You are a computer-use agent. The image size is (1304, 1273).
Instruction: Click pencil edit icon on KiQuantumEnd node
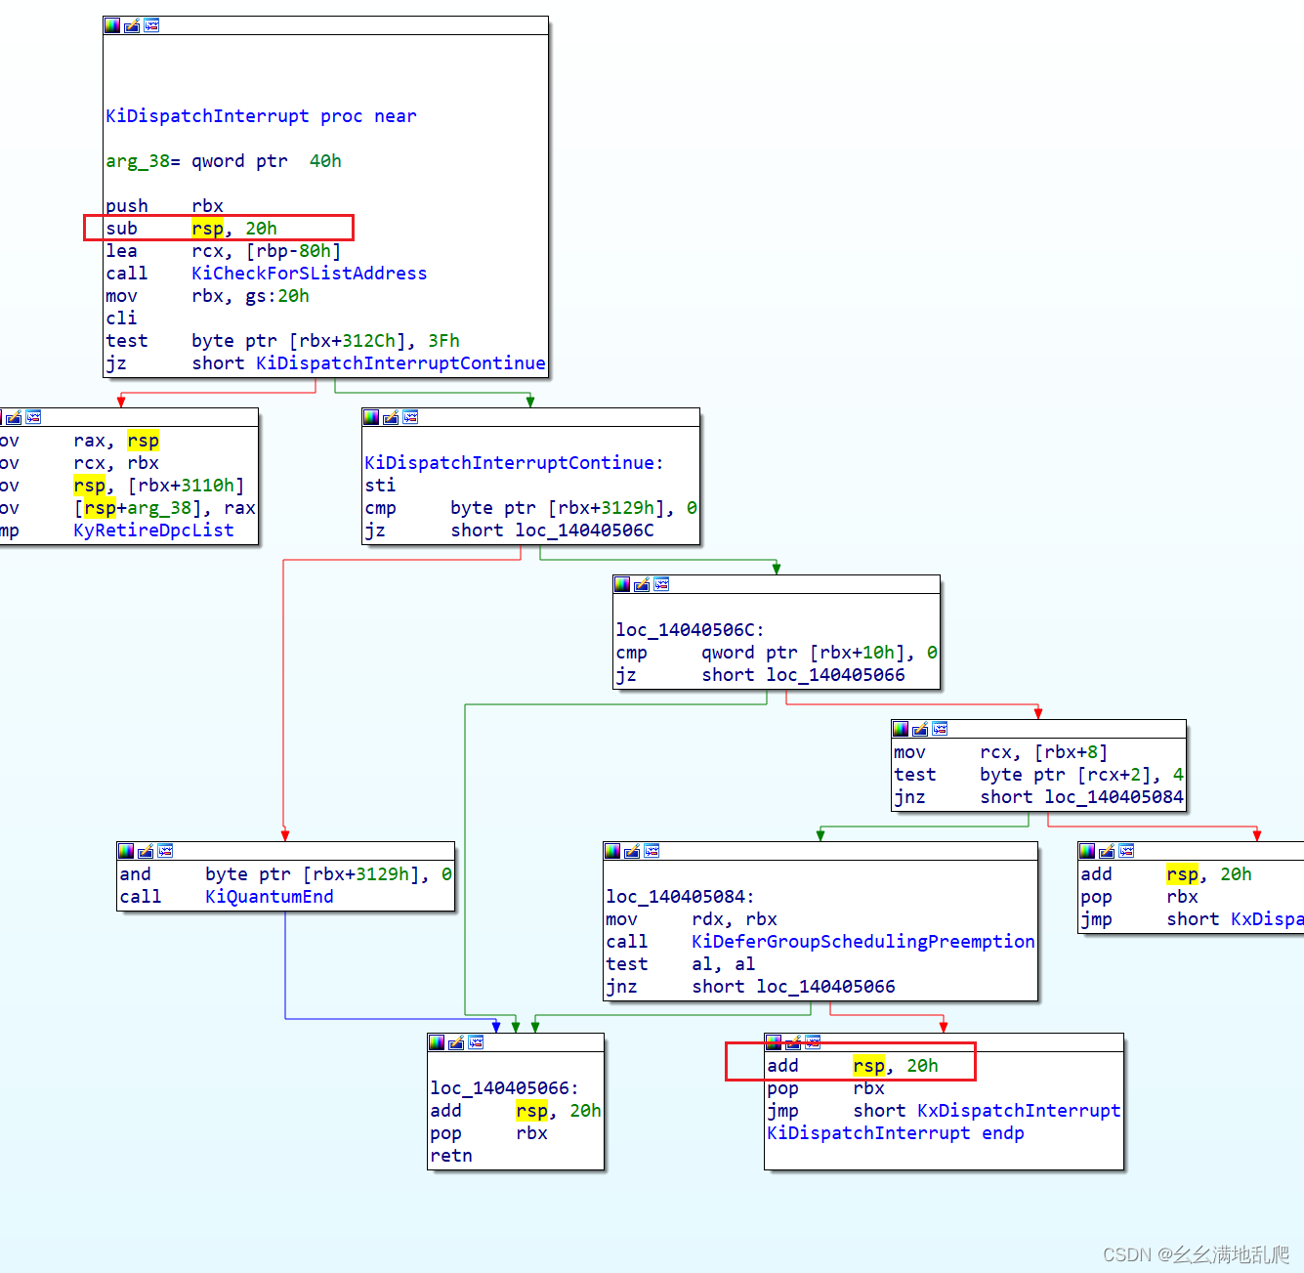(146, 851)
